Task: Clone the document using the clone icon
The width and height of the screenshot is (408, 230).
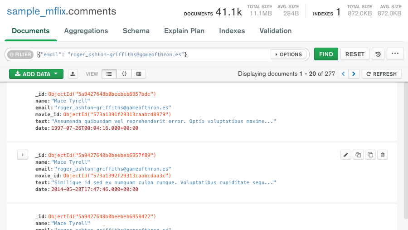Action: [x=370, y=155]
